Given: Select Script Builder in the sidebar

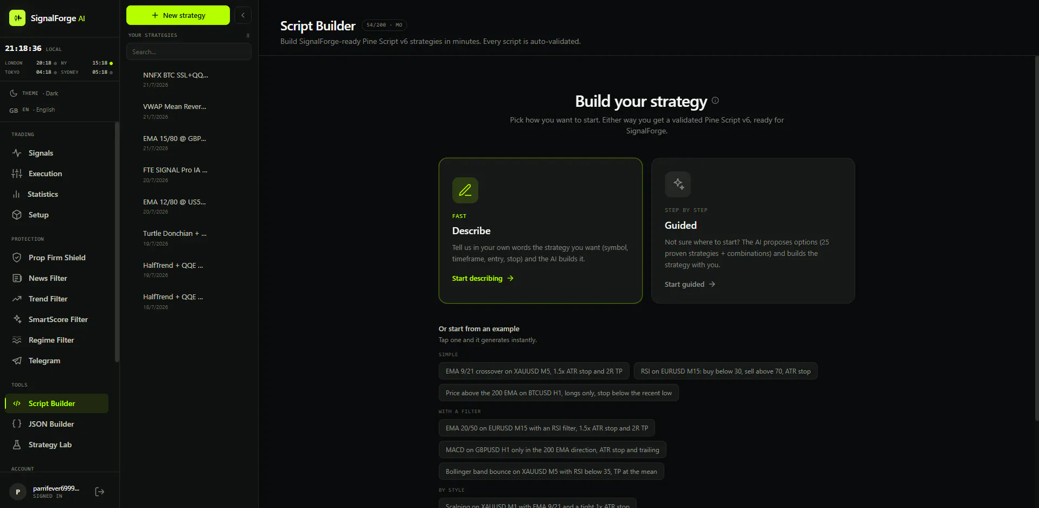Looking at the screenshot, I should point(57,403).
